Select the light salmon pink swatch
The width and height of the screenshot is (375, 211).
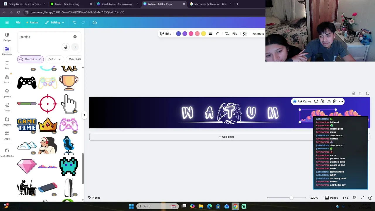197,34
